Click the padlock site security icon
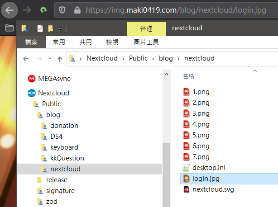 click(x=77, y=9)
